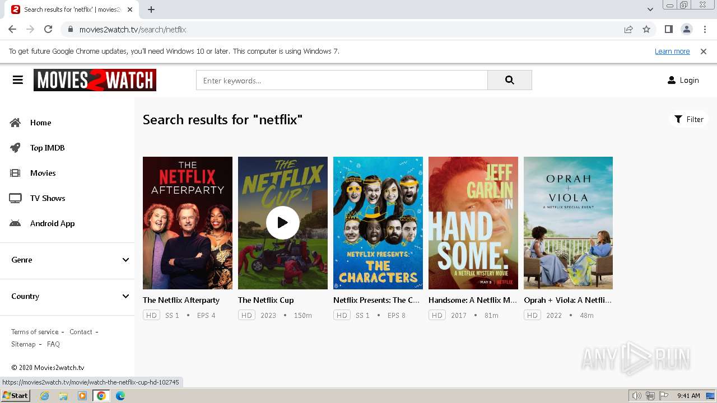Open the Sitemap link
Screen dimensions: 717x403
pos(24,344)
